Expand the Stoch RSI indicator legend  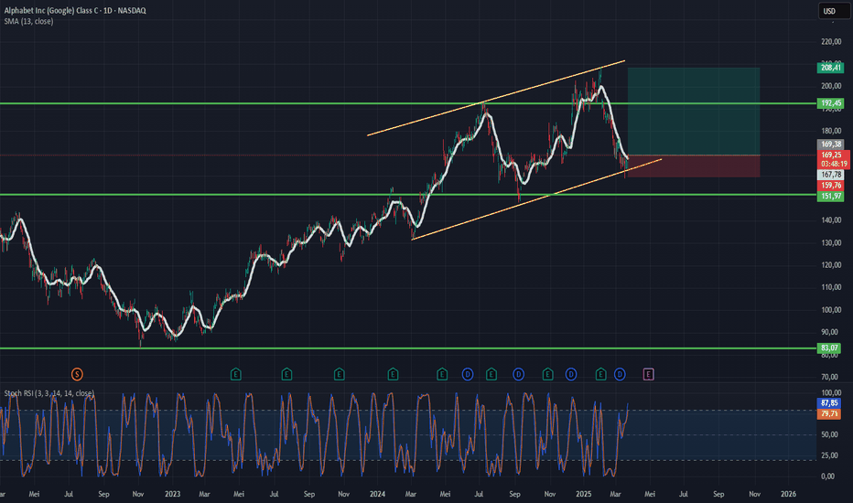point(49,393)
